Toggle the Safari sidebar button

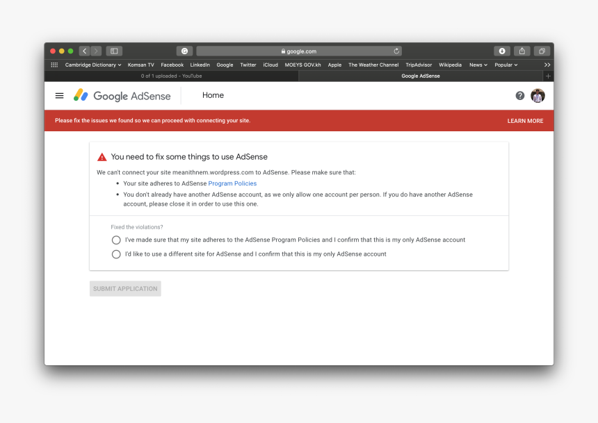114,51
